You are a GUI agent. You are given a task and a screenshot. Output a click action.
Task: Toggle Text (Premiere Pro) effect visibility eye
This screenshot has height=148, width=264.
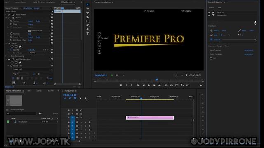point(9,59)
